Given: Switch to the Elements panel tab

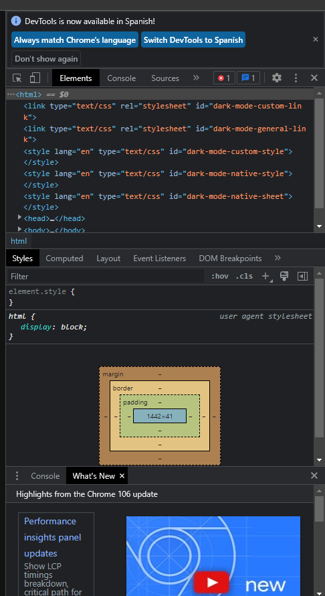Looking at the screenshot, I should [76, 78].
